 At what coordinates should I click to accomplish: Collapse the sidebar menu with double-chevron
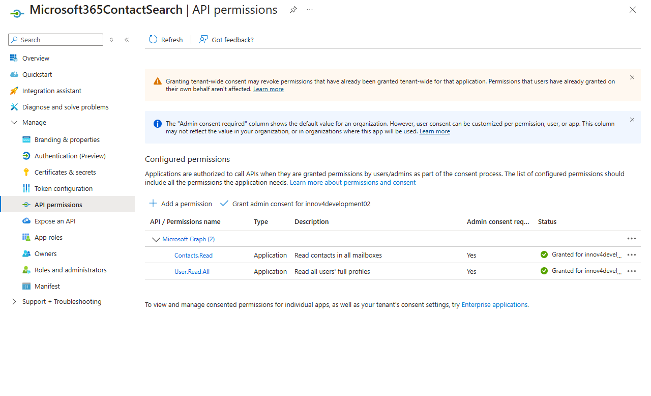[x=127, y=40]
